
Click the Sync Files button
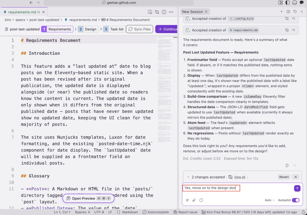tap(139, 29)
